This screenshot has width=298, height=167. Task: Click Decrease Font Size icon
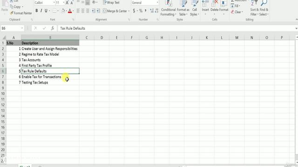[x=72, y=3]
